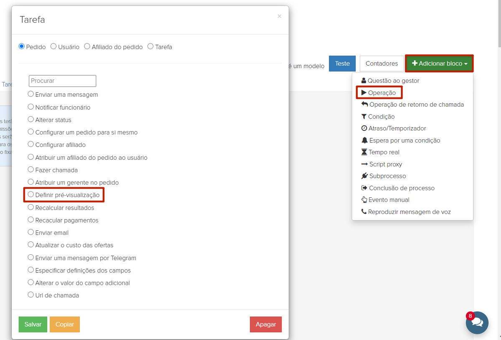Viewport: 501px width, 340px height.
Task: Click the hourglass icon beside Tempo real
Action: 364,152
